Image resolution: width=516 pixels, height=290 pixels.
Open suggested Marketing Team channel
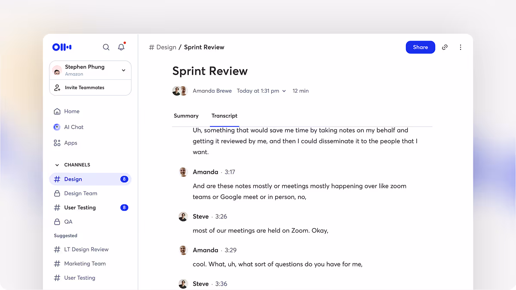(x=85, y=264)
